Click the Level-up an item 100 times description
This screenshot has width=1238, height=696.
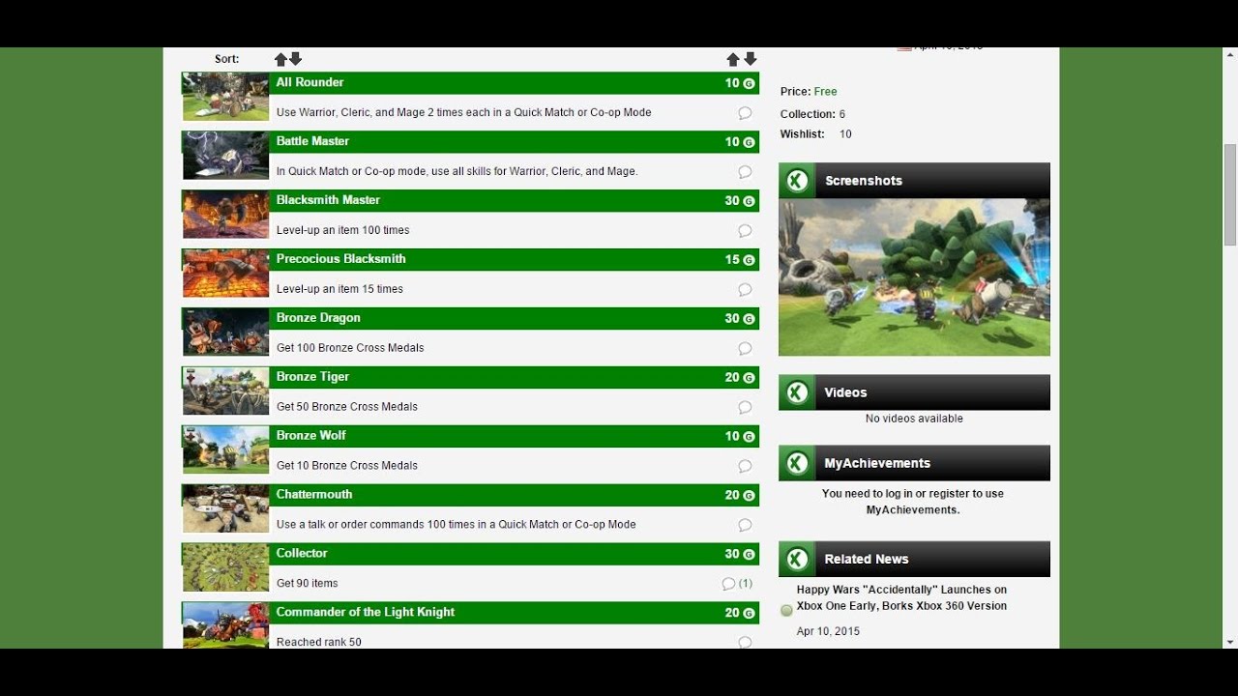pyautogui.click(x=342, y=231)
